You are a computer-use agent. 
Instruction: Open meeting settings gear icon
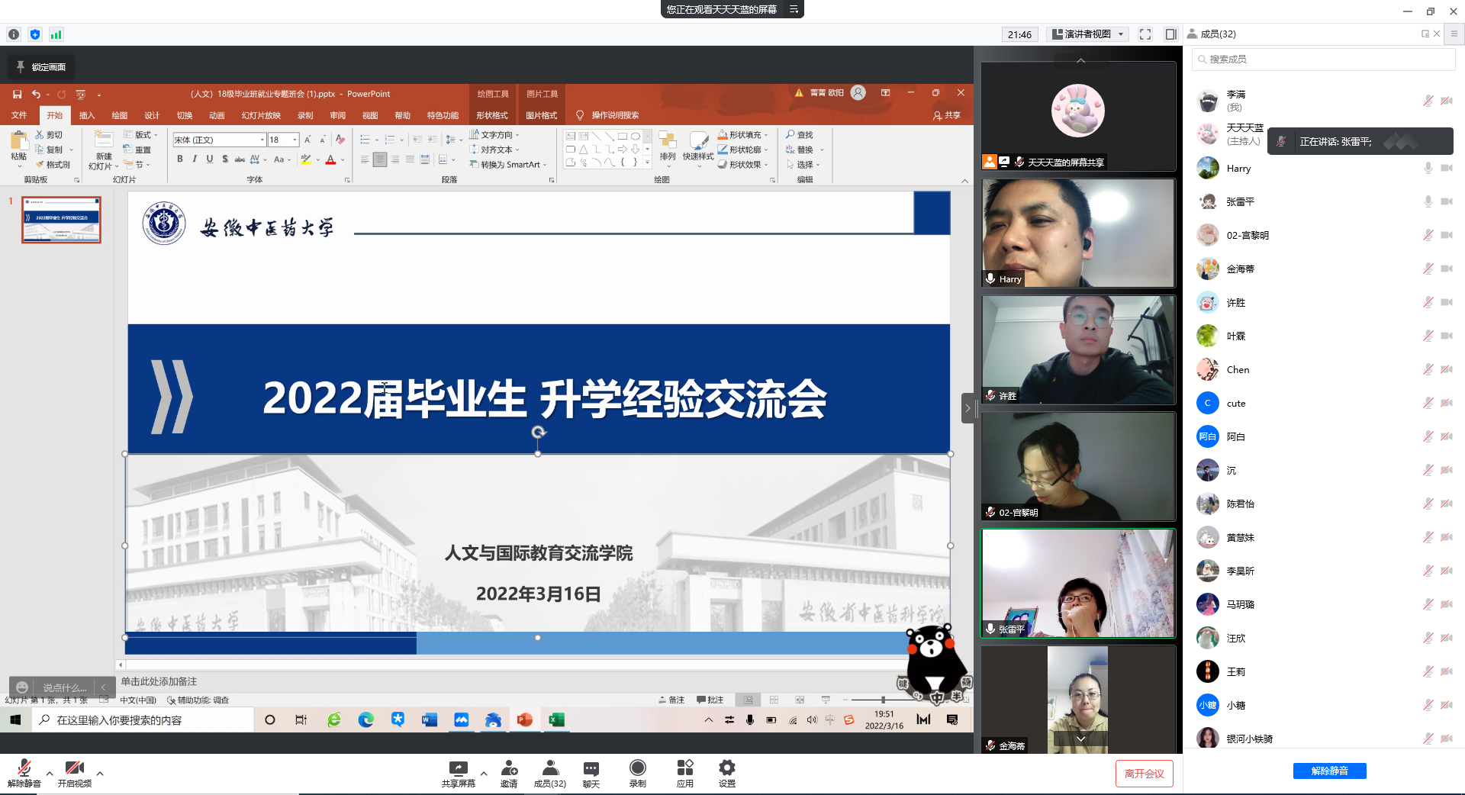[x=726, y=769]
